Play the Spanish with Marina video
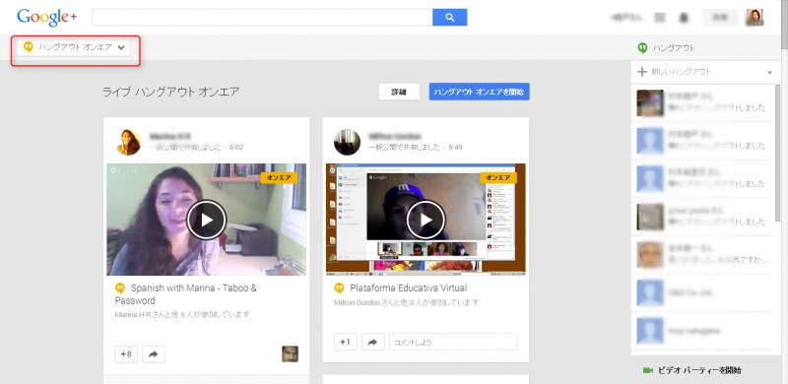 pyautogui.click(x=206, y=220)
